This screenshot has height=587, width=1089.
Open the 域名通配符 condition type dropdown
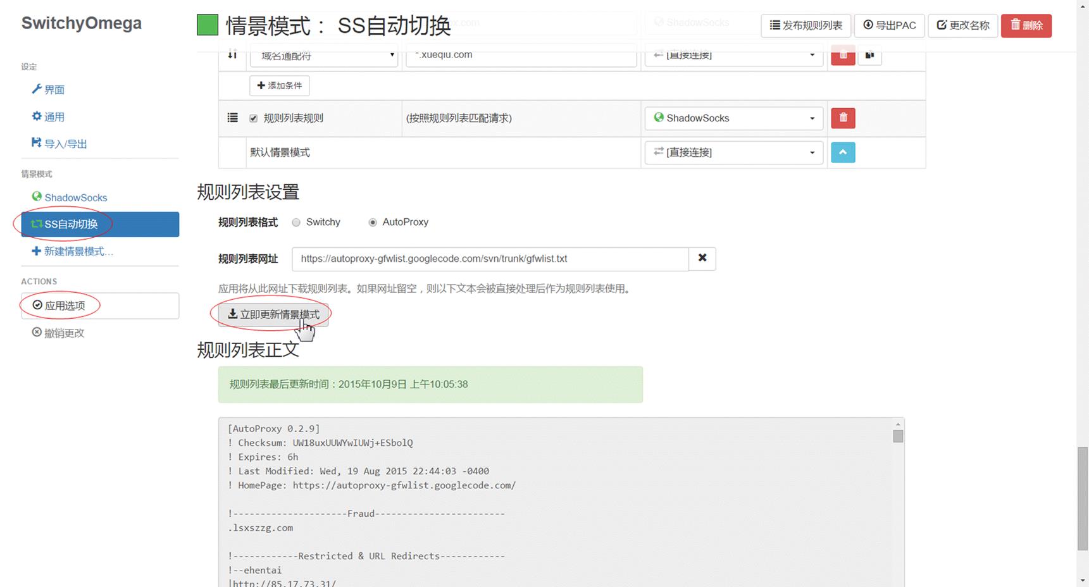click(324, 55)
